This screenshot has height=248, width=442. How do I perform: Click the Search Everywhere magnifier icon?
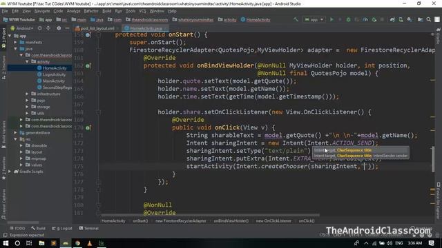click(x=428, y=19)
